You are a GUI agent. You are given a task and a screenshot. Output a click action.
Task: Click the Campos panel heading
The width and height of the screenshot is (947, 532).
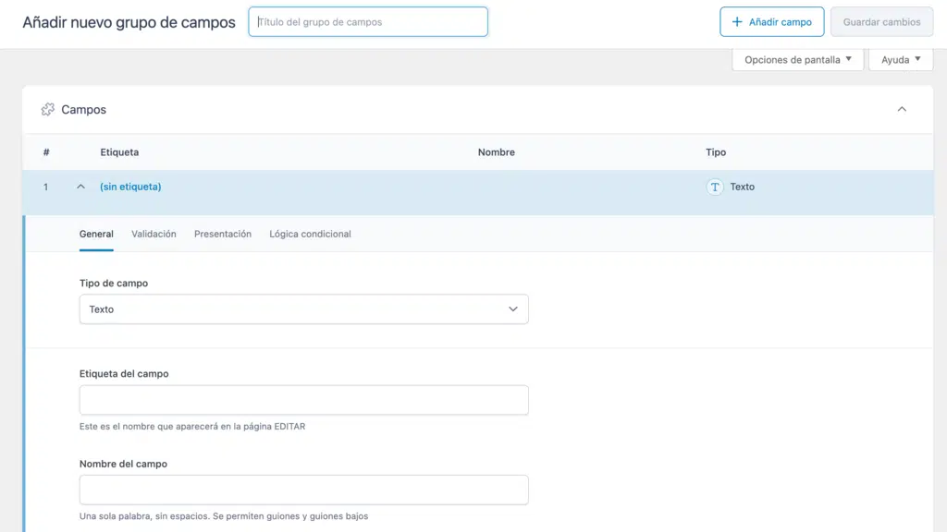[x=84, y=110]
